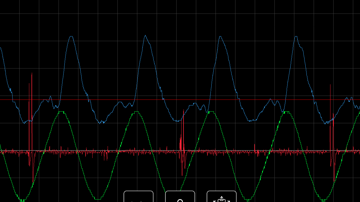Click the leftmost trough of the green wave
The height and width of the screenshot is (202, 360).
pos(22,199)
